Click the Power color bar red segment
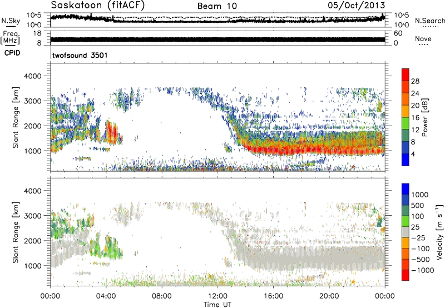 click(406, 74)
